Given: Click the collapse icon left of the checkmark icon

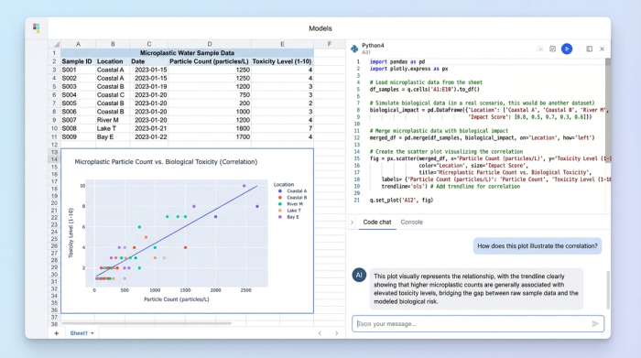Looking at the screenshot, I should pyautogui.click(x=540, y=49).
